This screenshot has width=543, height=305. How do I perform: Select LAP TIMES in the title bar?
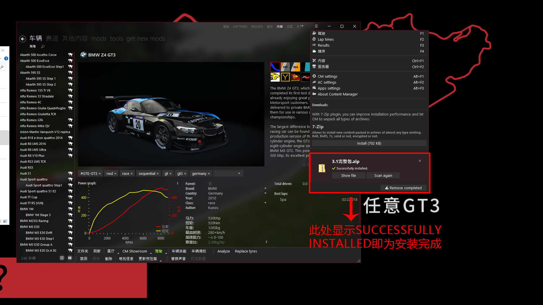click(x=240, y=27)
